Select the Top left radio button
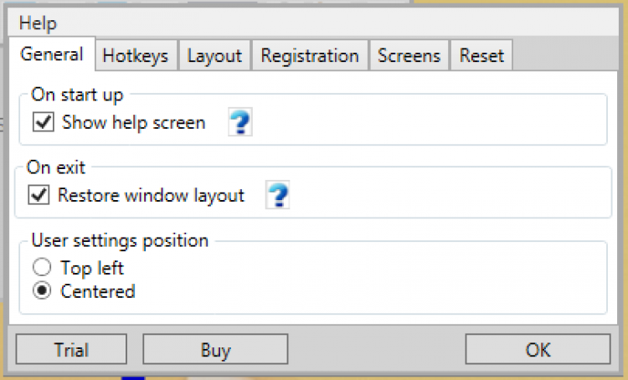 pyautogui.click(x=41, y=268)
